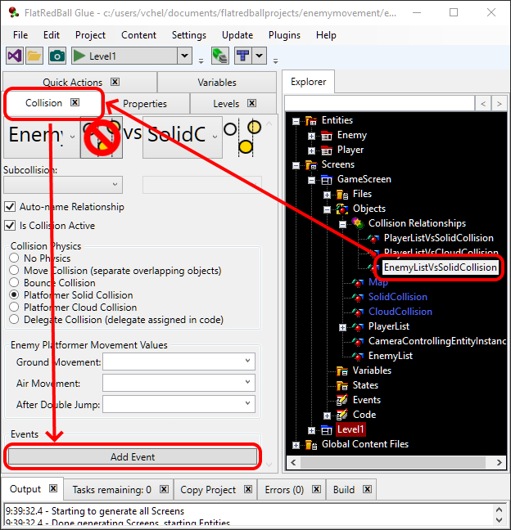
Task: Select Bounce Collision physics option
Action: [x=15, y=283]
